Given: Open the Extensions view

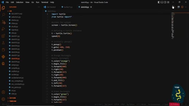Looking at the screenshot, I should [3, 36].
